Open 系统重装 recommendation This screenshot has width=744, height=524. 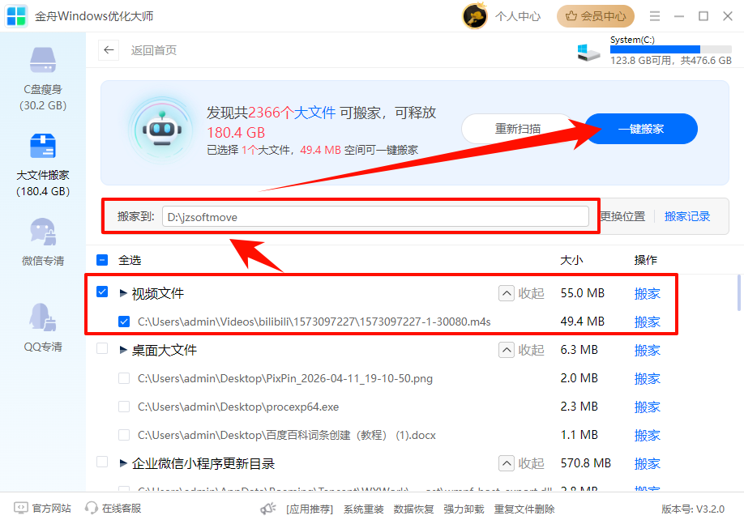(363, 509)
